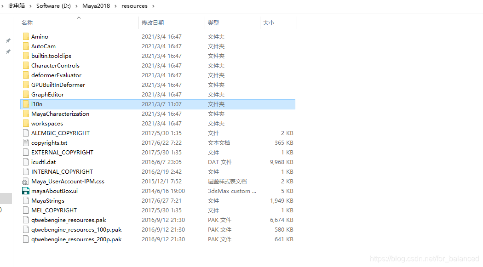Select the MayaStrings file name text
Image resolution: width=483 pixels, height=267 pixels.
coord(48,200)
